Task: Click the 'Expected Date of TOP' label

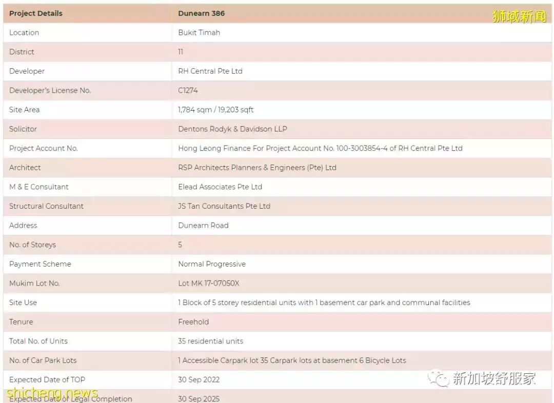Action: click(x=47, y=380)
